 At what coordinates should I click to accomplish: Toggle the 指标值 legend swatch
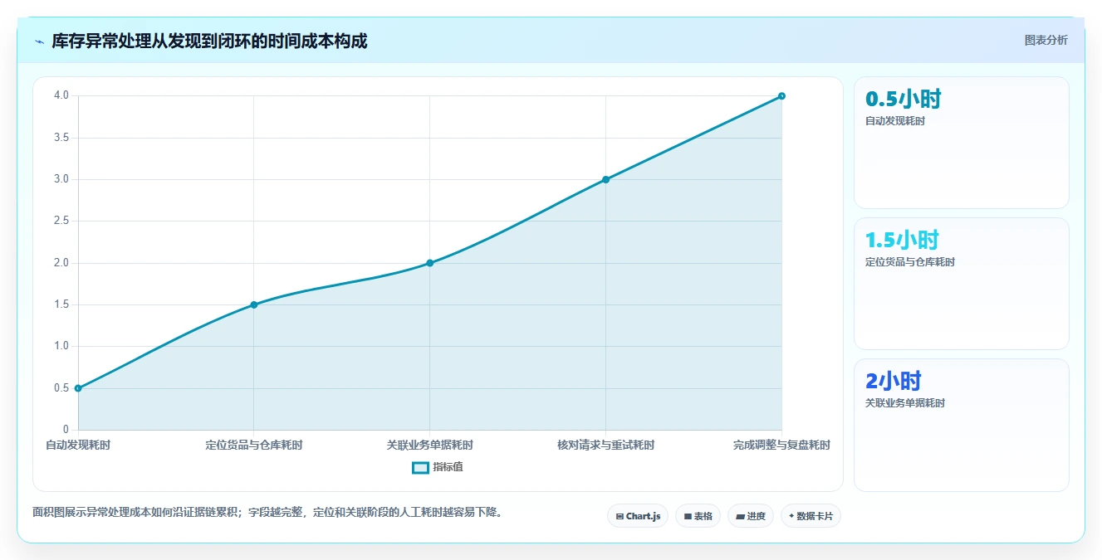[420, 467]
